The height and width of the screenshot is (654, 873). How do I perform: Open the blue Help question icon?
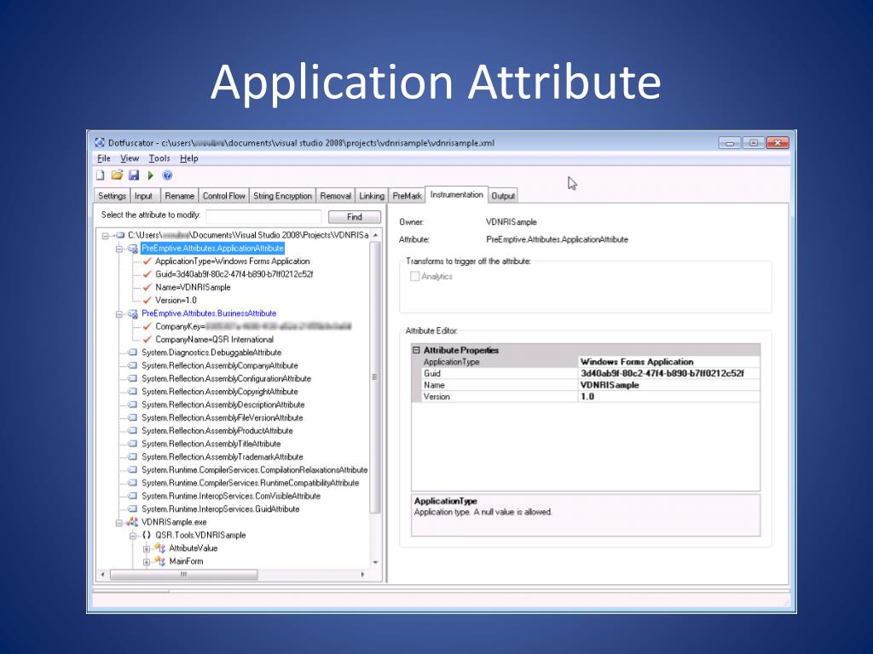tap(167, 175)
